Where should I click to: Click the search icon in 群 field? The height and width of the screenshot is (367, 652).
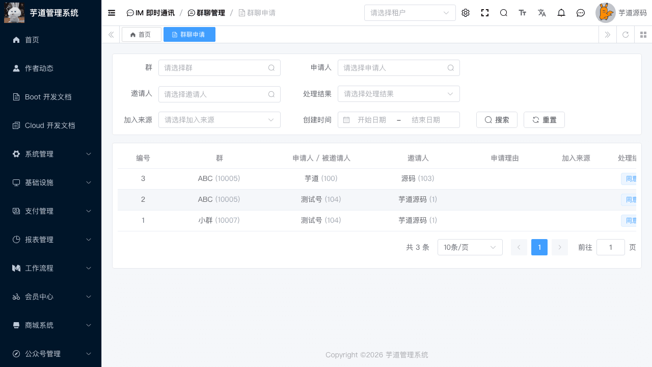click(x=271, y=68)
